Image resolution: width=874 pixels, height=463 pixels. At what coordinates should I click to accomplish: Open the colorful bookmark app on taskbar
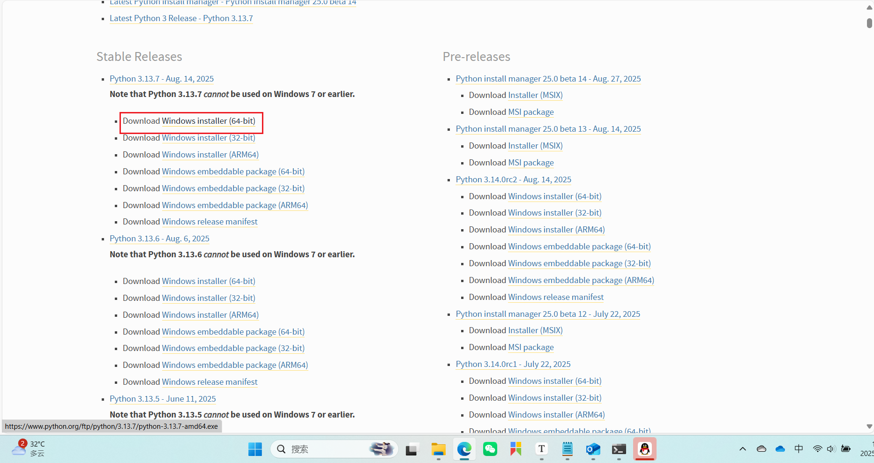(x=516, y=449)
